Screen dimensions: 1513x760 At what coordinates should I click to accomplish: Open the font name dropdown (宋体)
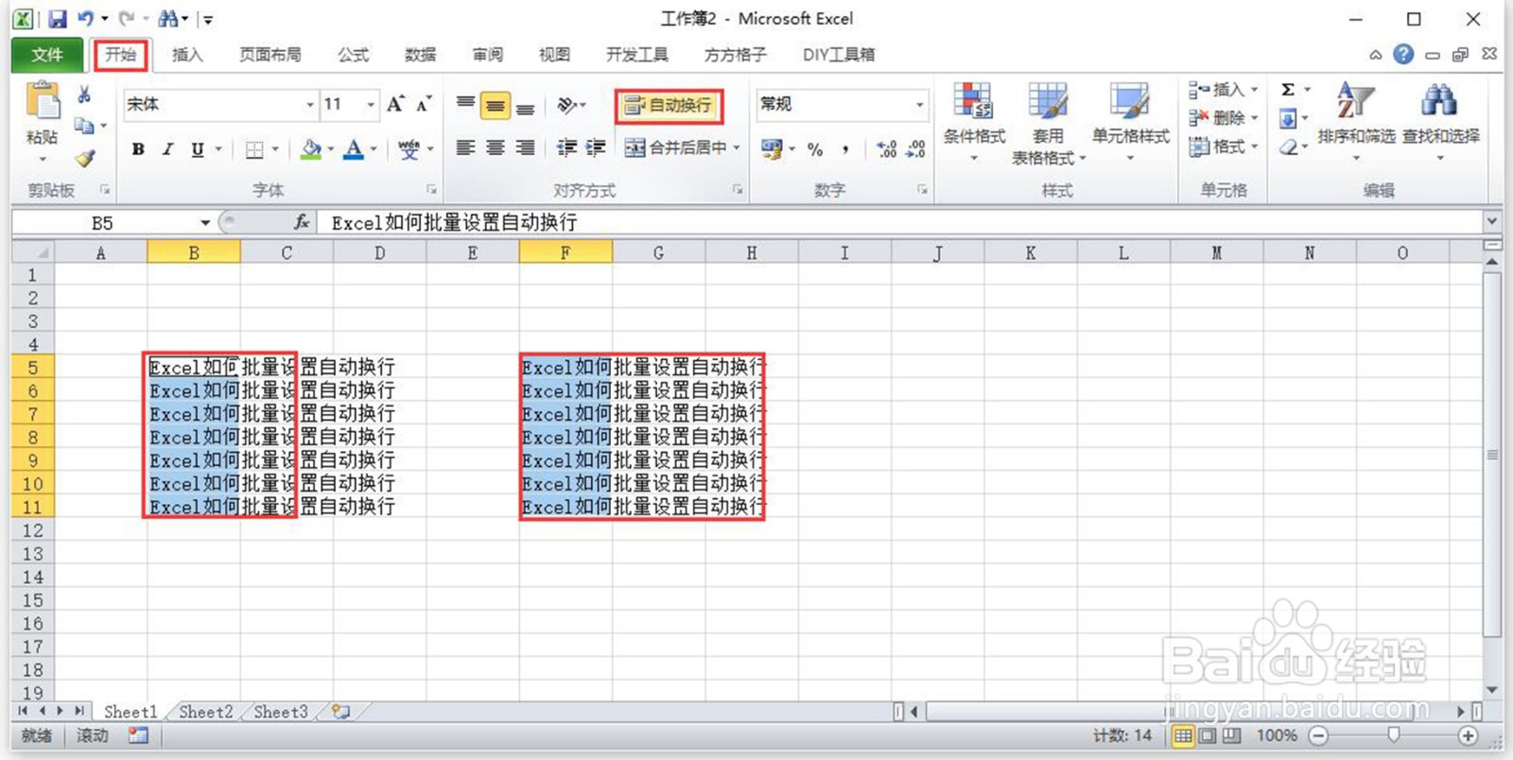point(310,104)
